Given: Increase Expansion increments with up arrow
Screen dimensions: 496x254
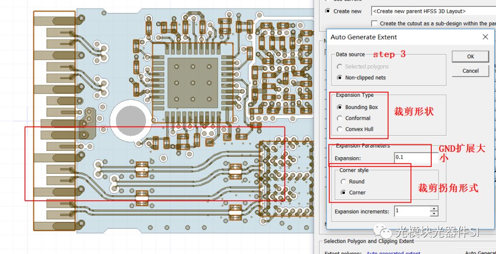Looking at the screenshot, I should pos(434,209).
